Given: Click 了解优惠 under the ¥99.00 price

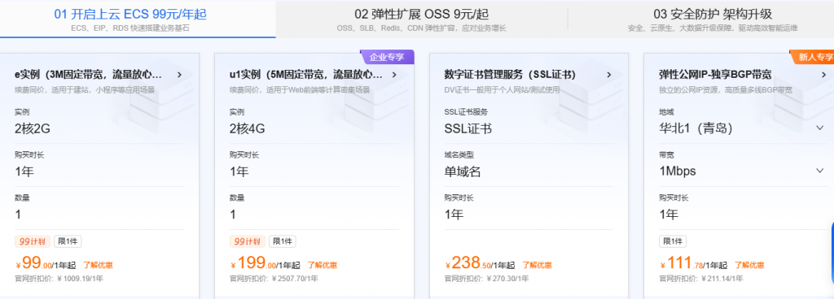Looking at the screenshot, I should point(98,265).
